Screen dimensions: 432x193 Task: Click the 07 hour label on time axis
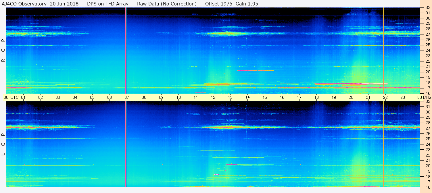point(127,97)
